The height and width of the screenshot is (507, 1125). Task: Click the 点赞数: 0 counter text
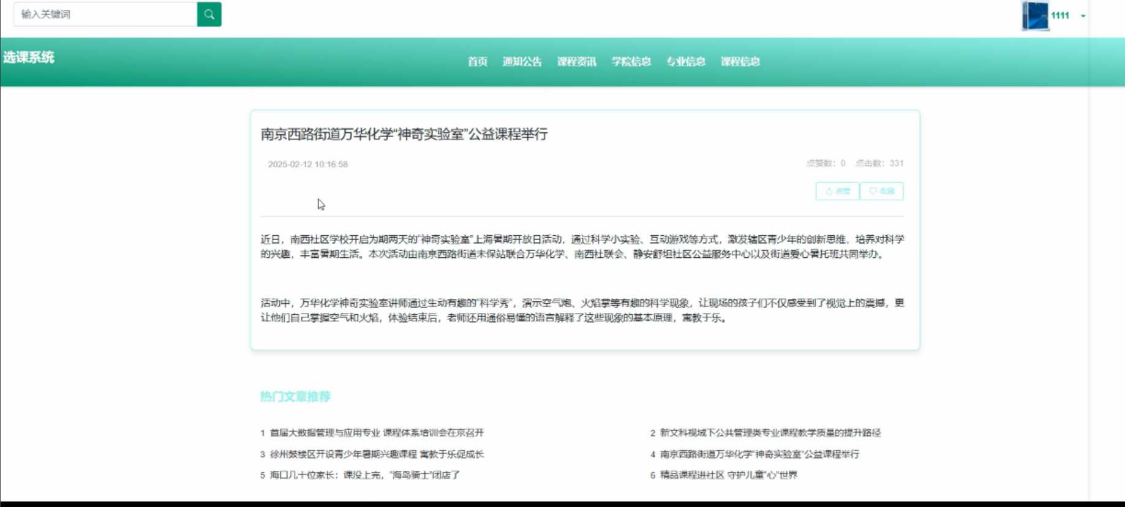(826, 163)
